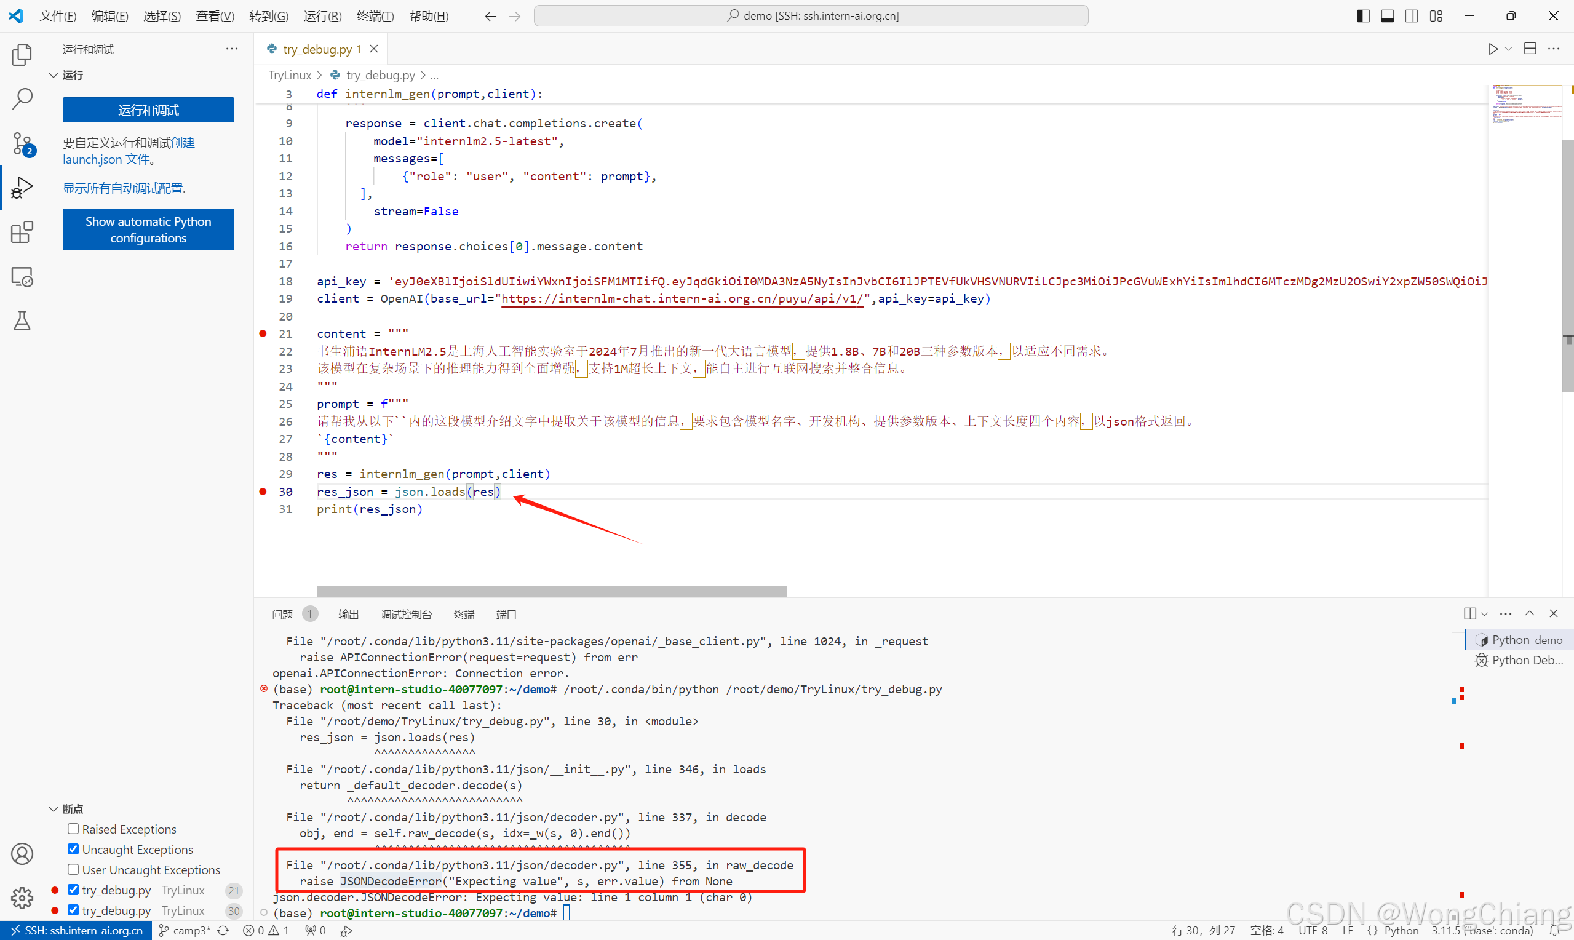Toggle User Uncaught Exceptions checkbox
The image size is (1574, 940).
(x=73, y=869)
